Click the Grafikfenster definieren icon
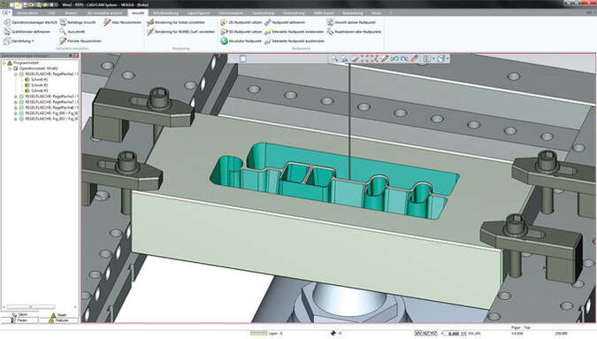 tap(7, 32)
